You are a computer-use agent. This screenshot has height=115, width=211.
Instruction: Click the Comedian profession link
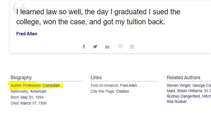(51, 86)
